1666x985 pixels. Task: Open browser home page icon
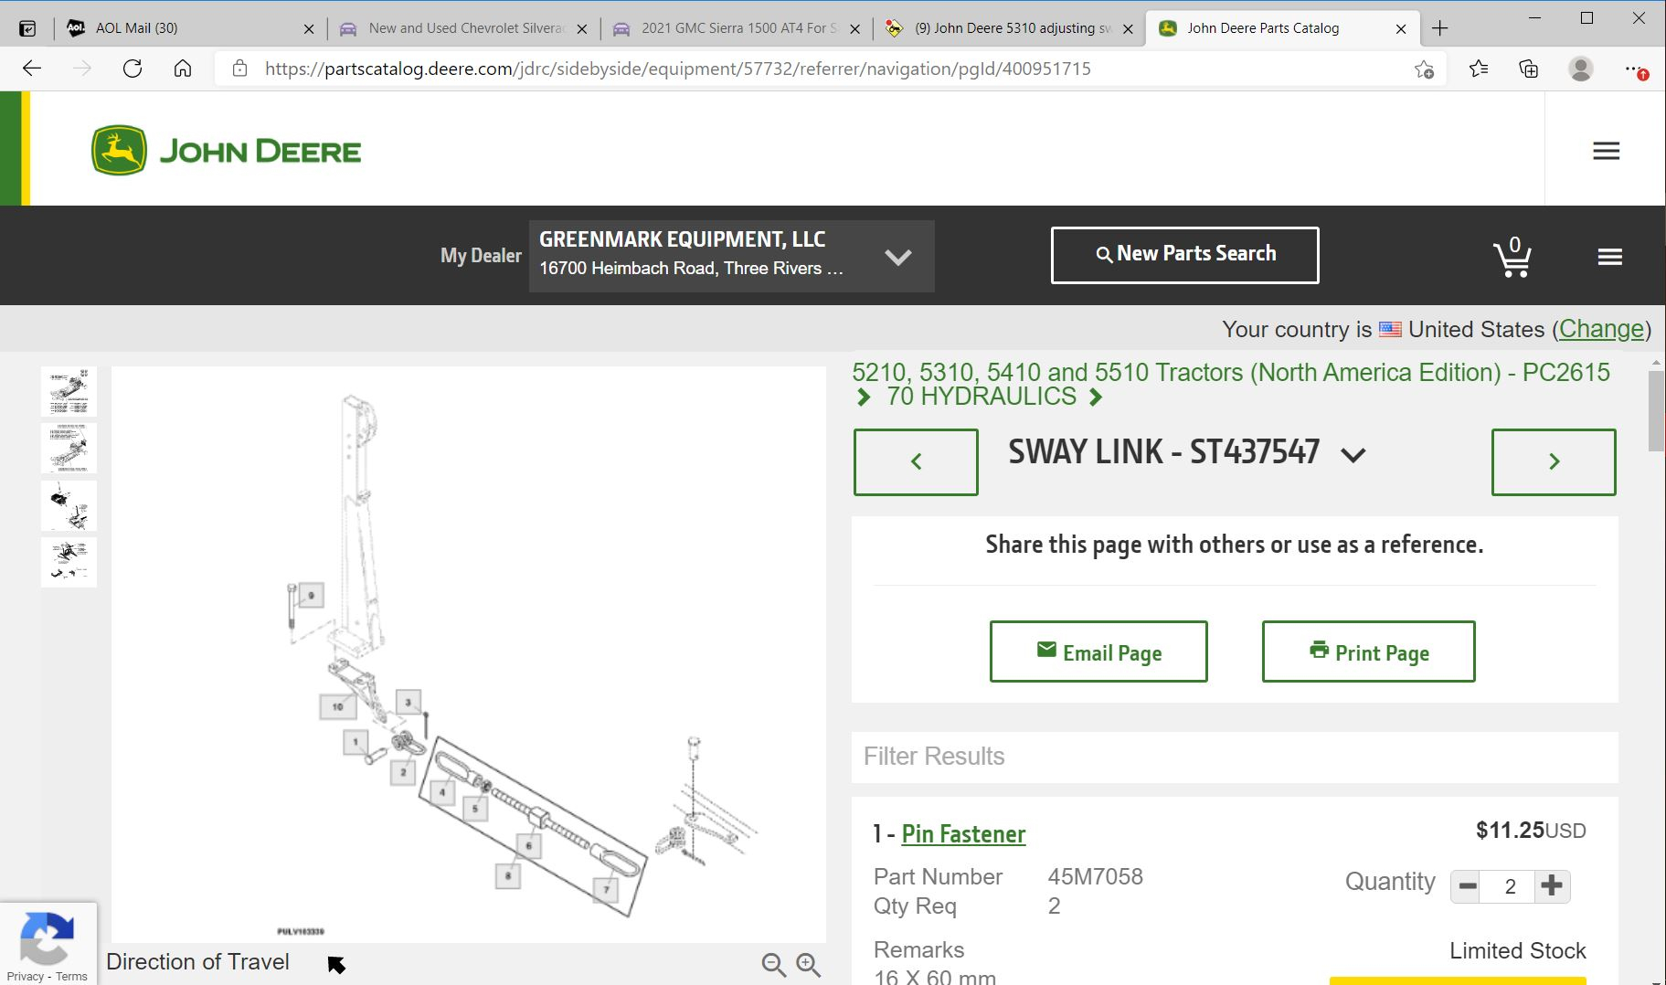pos(183,69)
